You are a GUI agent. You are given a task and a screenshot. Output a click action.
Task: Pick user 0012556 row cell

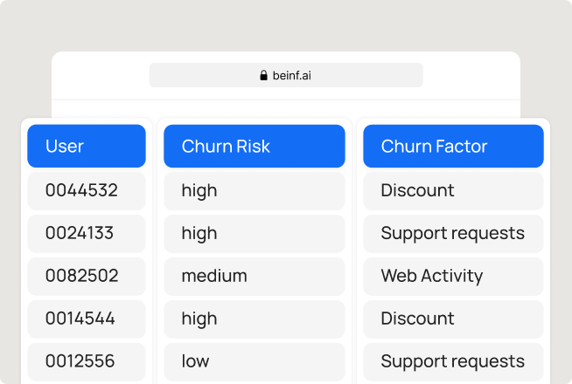87,361
